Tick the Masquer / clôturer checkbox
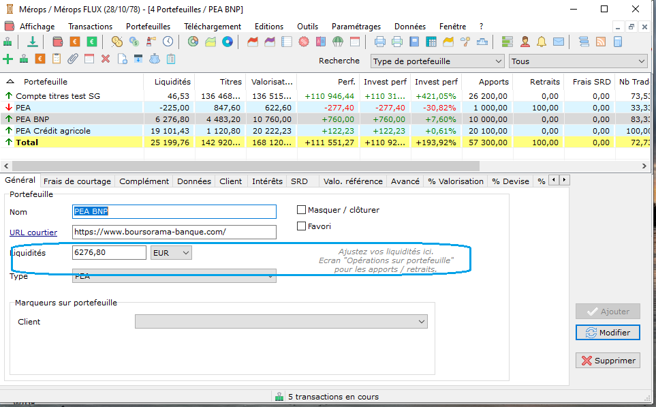 [x=301, y=210]
